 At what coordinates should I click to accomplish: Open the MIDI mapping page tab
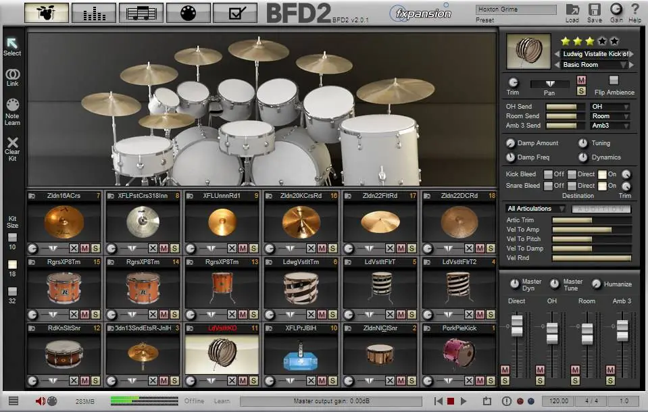[x=188, y=12]
